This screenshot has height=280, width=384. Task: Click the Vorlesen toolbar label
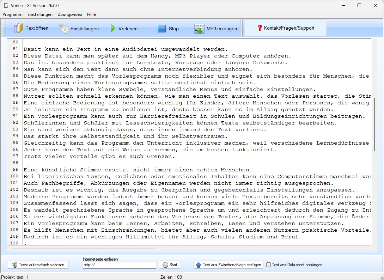pos(128,29)
